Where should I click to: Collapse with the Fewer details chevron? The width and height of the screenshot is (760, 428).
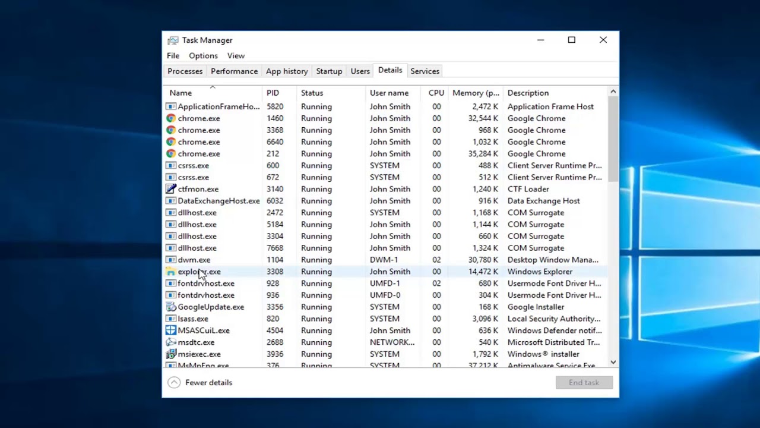(x=173, y=383)
